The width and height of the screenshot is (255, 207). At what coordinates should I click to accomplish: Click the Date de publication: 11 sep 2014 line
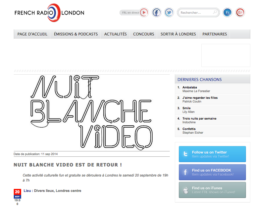36,154
